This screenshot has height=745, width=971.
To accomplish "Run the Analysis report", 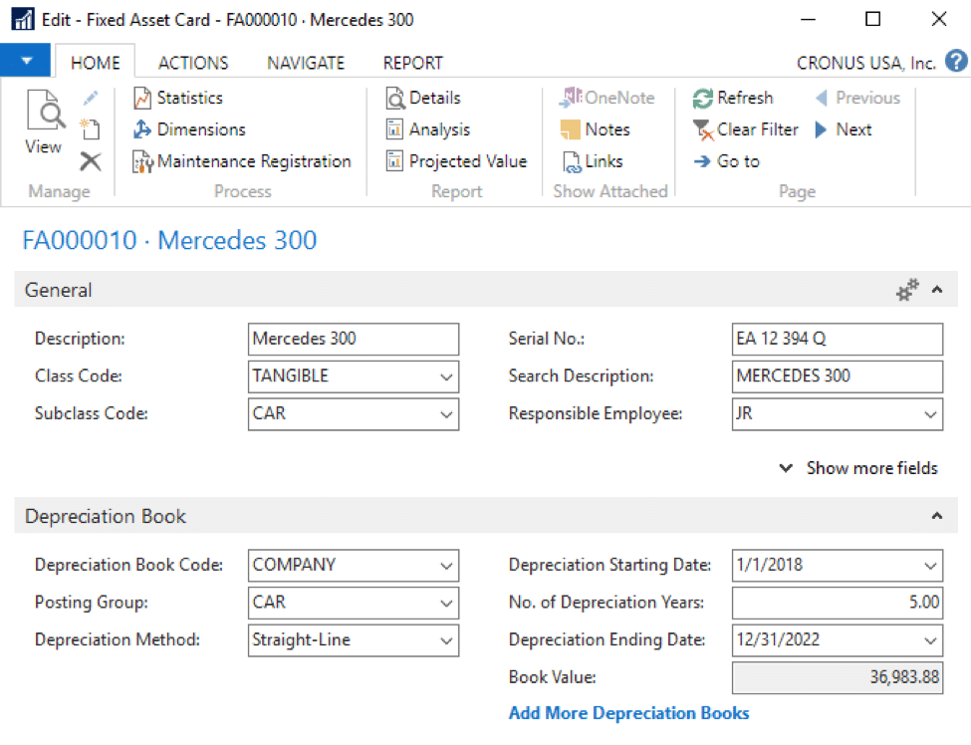I will click(428, 129).
